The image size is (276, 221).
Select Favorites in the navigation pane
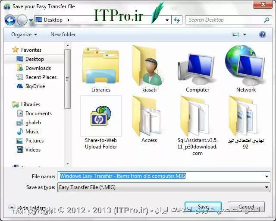point(31,50)
